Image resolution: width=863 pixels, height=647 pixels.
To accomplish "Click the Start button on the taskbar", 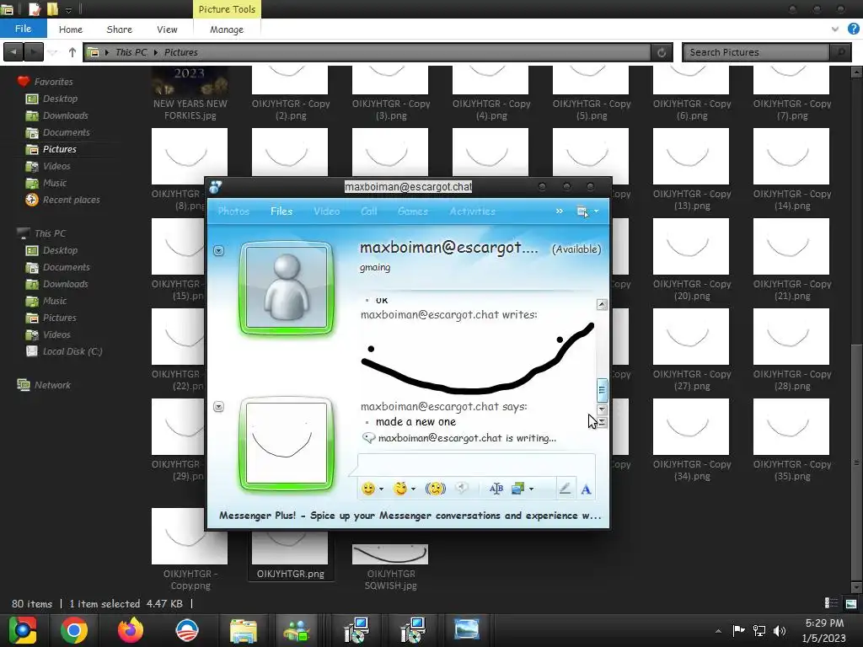I will (22, 630).
